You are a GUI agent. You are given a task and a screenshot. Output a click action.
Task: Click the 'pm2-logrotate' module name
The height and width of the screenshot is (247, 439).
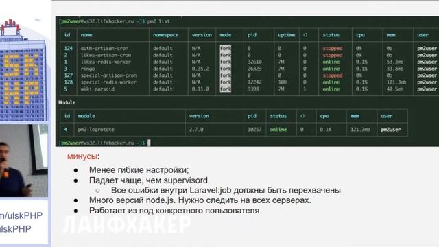[x=96, y=130]
